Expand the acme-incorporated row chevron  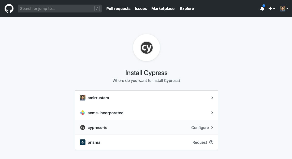click(212, 113)
